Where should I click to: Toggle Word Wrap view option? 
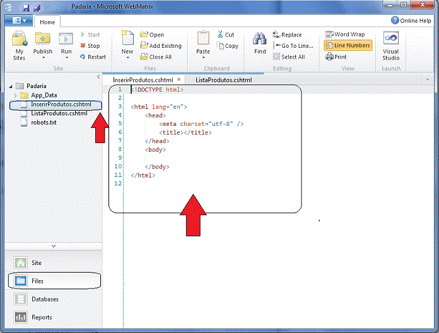345,35
